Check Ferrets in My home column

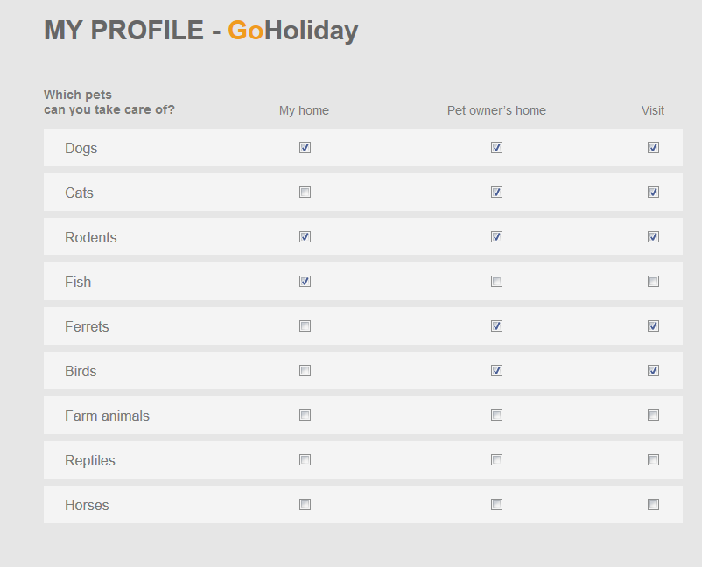305,326
